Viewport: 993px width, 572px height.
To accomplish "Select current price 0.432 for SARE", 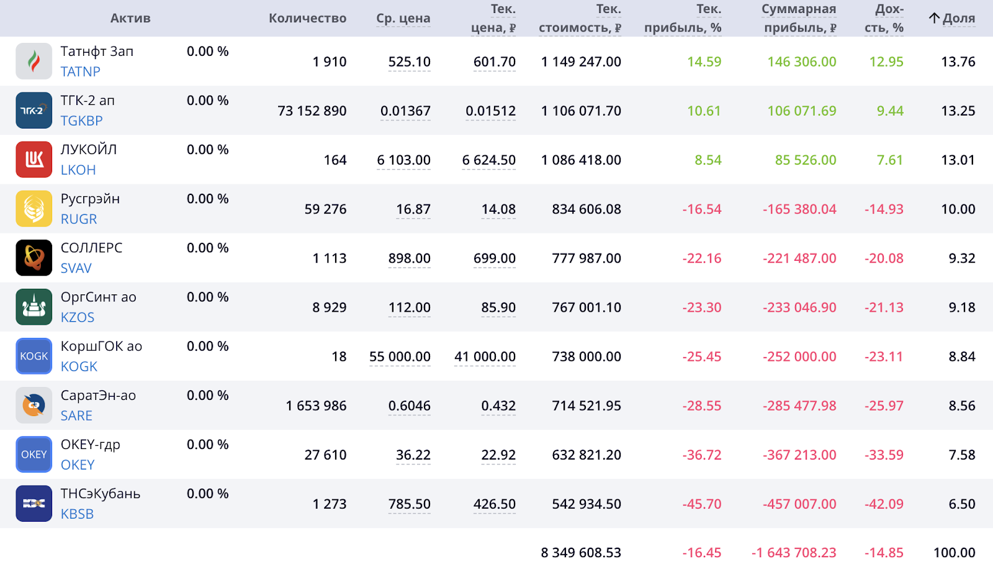I will pos(498,406).
